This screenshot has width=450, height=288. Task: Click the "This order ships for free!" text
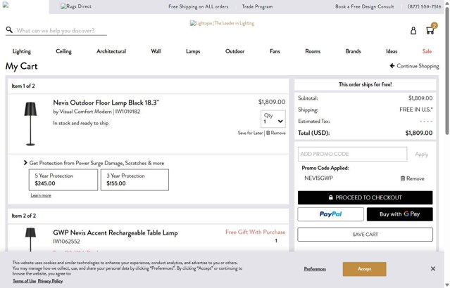coord(365,84)
